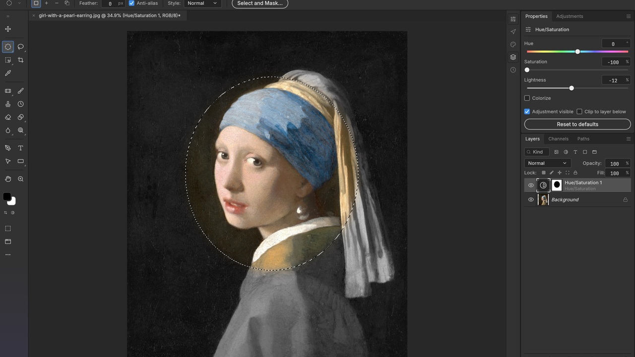Open the color palette panel icon
Screen dimensions: 635x357
(513, 44)
